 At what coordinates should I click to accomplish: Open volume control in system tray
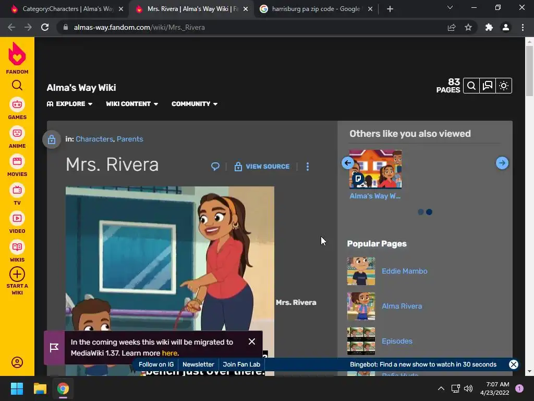(468, 388)
